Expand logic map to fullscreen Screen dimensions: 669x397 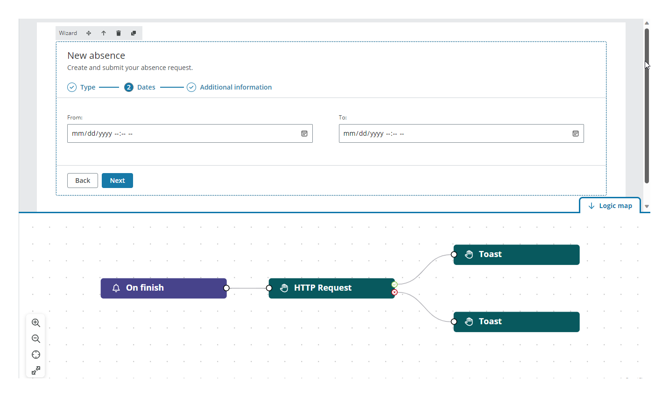(x=36, y=370)
